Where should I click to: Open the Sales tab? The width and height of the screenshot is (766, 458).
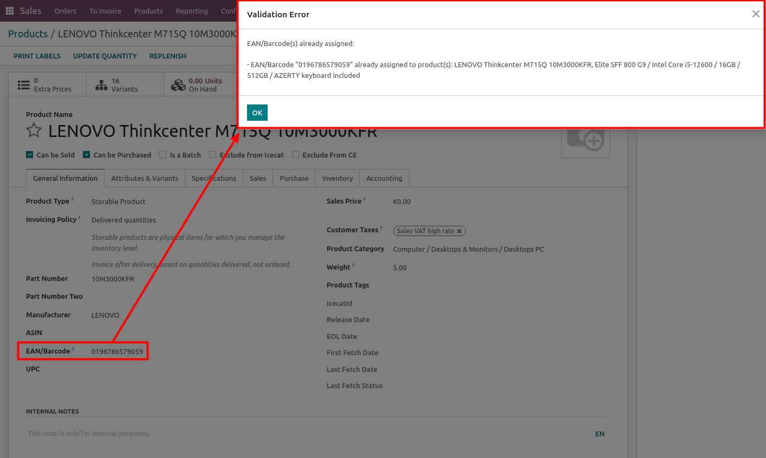pos(258,178)
